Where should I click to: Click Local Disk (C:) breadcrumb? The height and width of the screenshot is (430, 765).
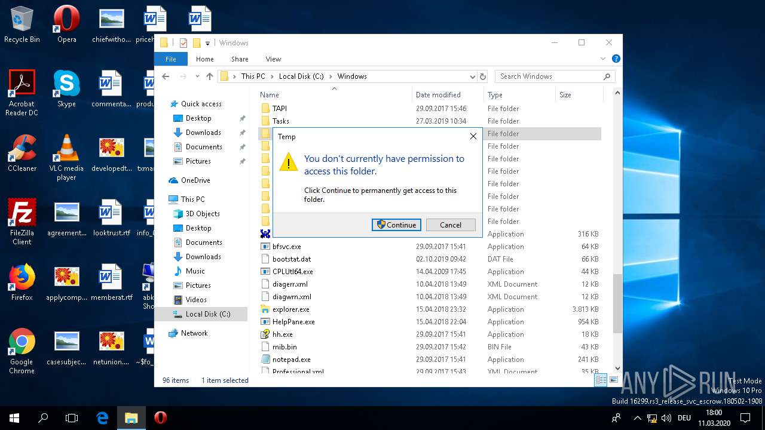pos(301,76)
